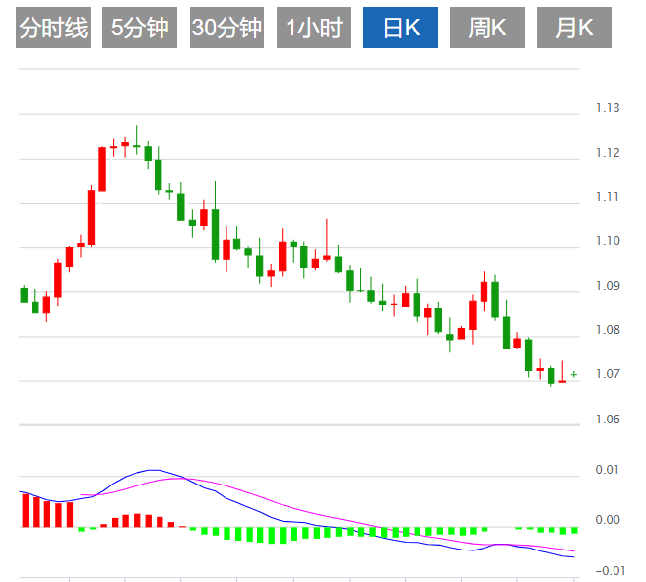This screenshot has width=646, height=582.
Task: Click the 1.12 price axis label
Action: click(608, 153)
